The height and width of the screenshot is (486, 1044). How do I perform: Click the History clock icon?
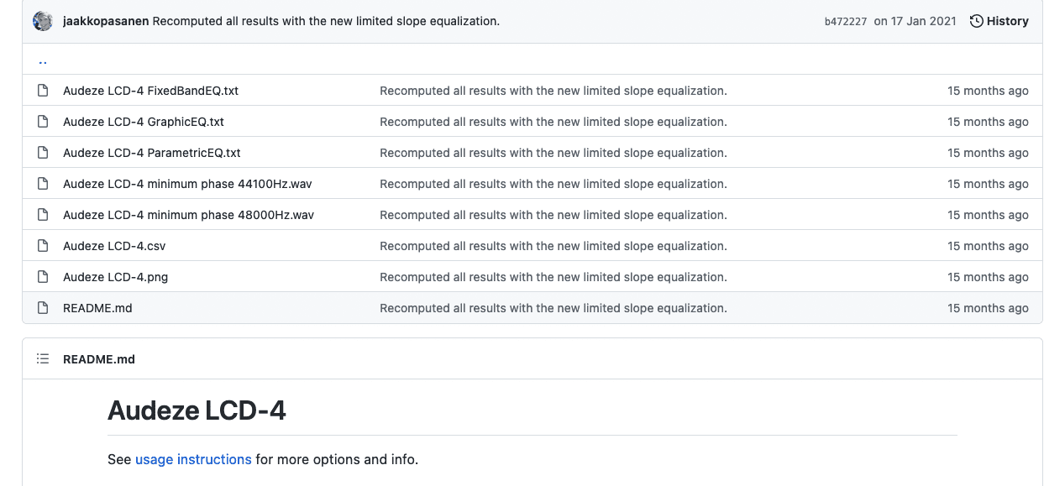[x=976, y=21]
